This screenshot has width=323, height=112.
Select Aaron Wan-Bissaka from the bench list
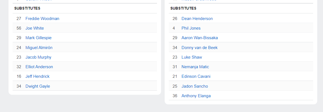[200, 38]
